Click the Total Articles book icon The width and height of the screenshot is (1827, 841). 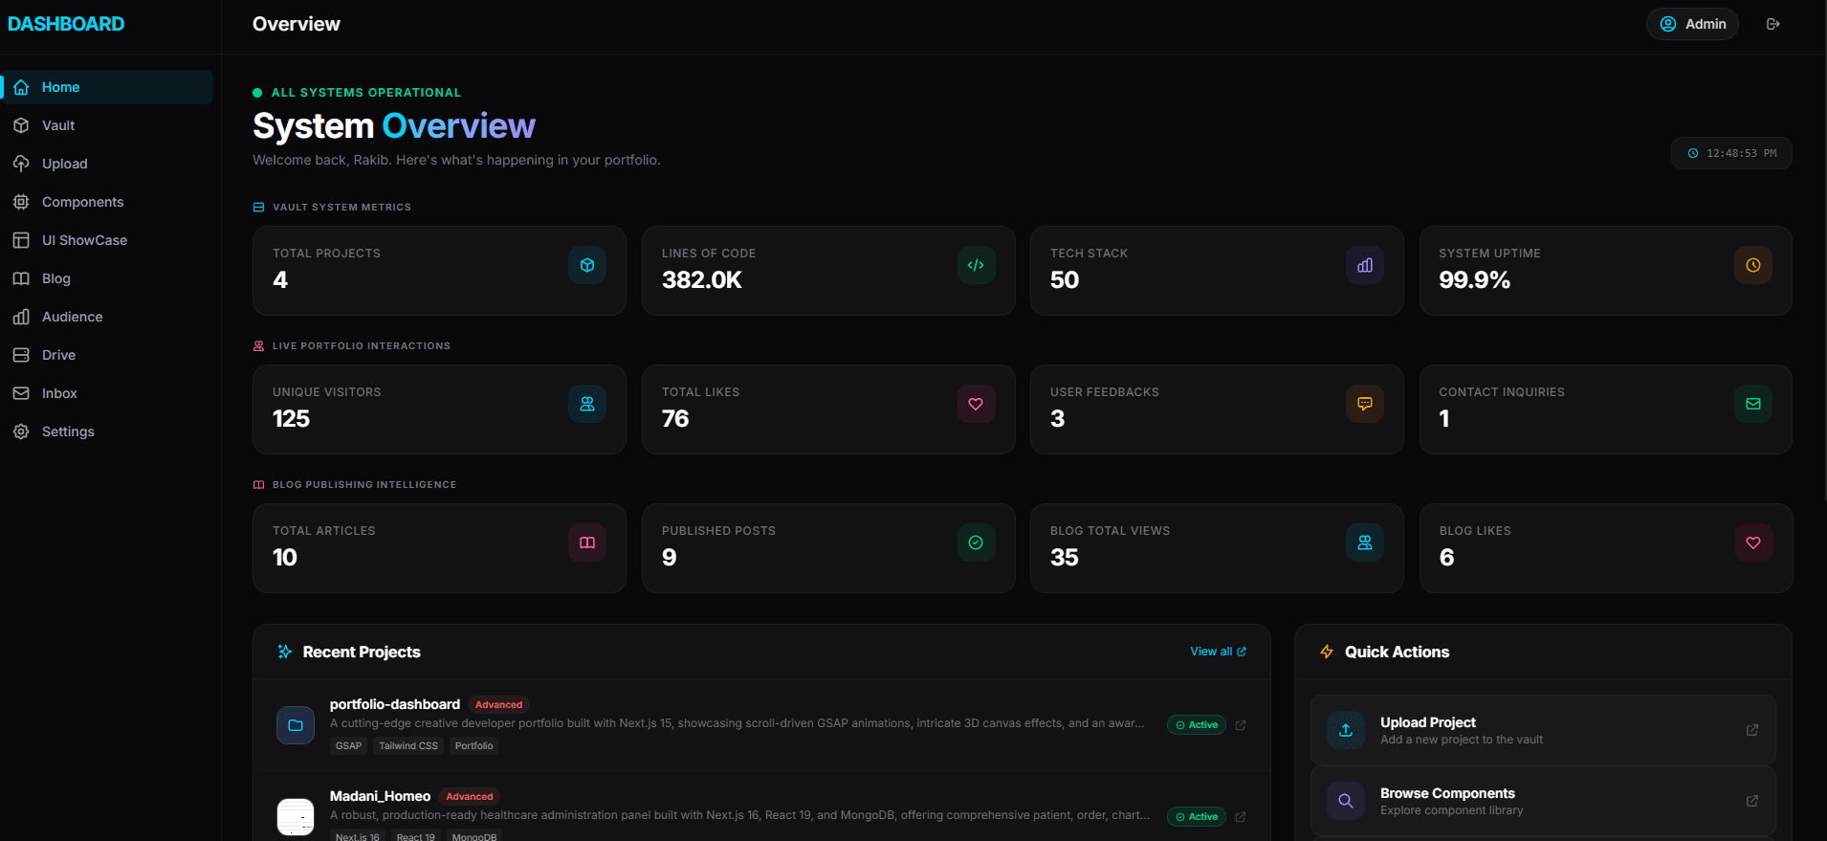click(587, 542)
